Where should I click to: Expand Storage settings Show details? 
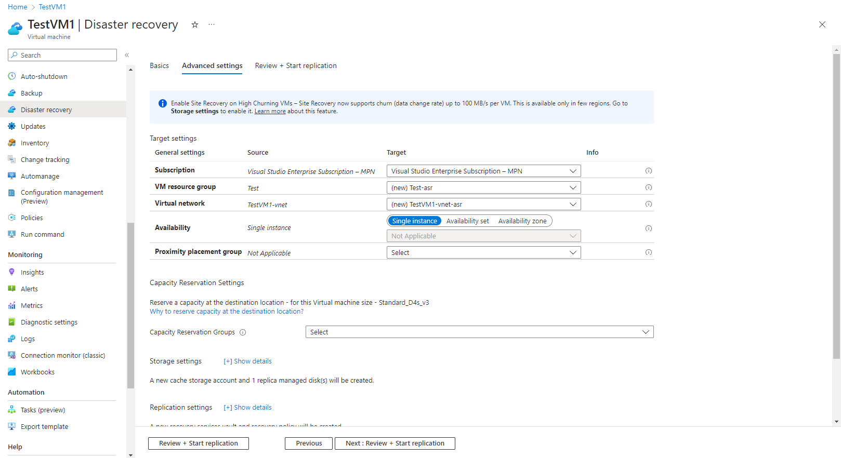pyautogui.click(x=247, y=361)
